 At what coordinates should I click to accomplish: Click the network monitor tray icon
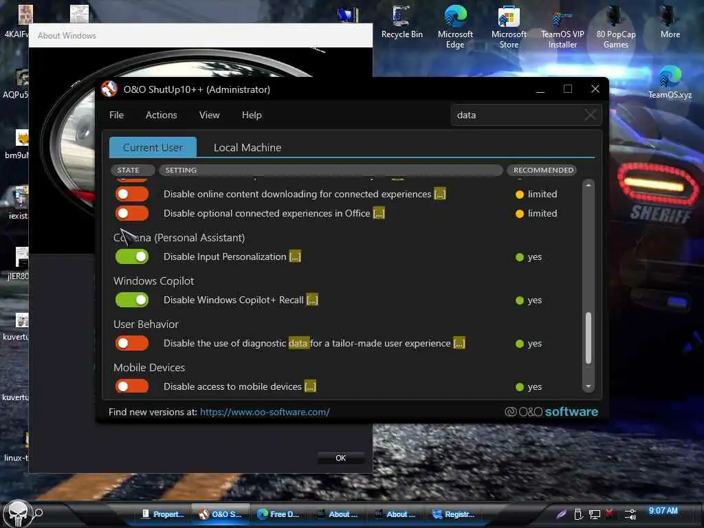[595, 514]
